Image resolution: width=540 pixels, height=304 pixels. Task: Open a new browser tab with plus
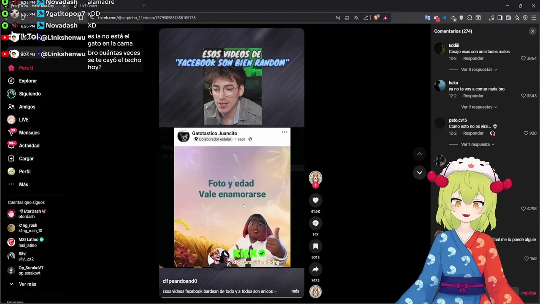(x=144, y=6)
